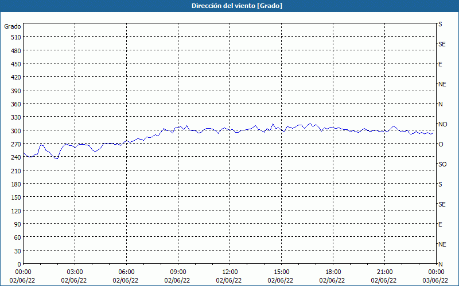The image size is (459, 286).
Task: Select the '15:00' time axis label
Action: click(x=281, y=272)
